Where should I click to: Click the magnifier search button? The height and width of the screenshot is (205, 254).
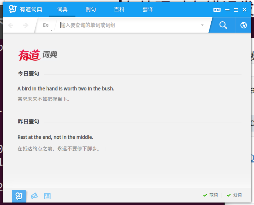tap(223, 25)
